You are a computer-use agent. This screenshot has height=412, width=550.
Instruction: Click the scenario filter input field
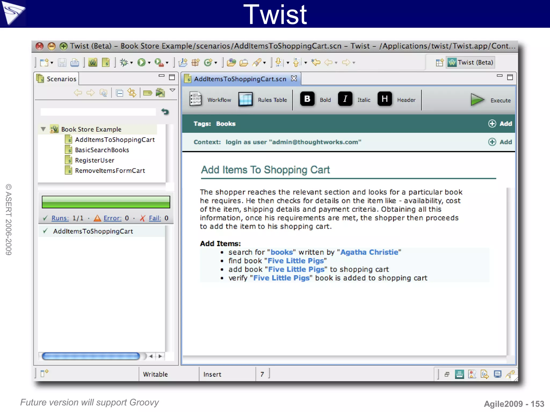pyautogui.click(x=98, y=112)
